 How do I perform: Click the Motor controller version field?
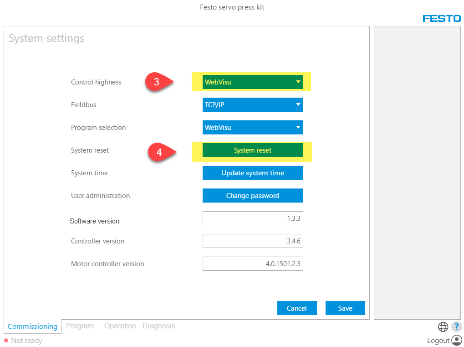pyautogui.click(x=253, y=264)
